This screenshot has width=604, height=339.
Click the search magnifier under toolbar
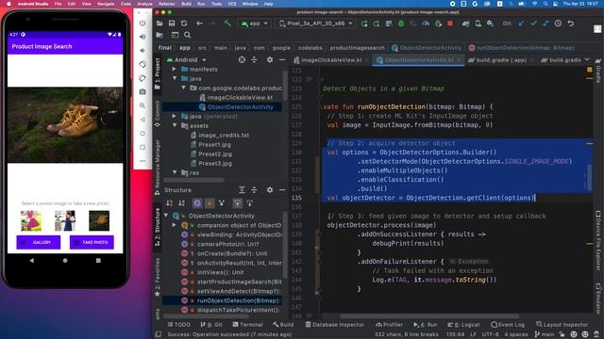(187, 35)
